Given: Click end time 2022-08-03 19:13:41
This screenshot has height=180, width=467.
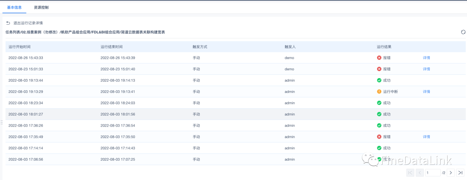Looking at the screenshot, I should [118, 92].
